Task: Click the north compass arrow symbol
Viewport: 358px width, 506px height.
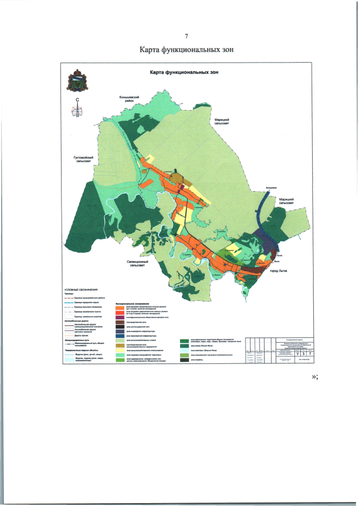Action: 77,108
